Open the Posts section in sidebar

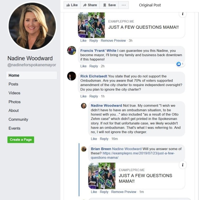click(x=13, y=84)
